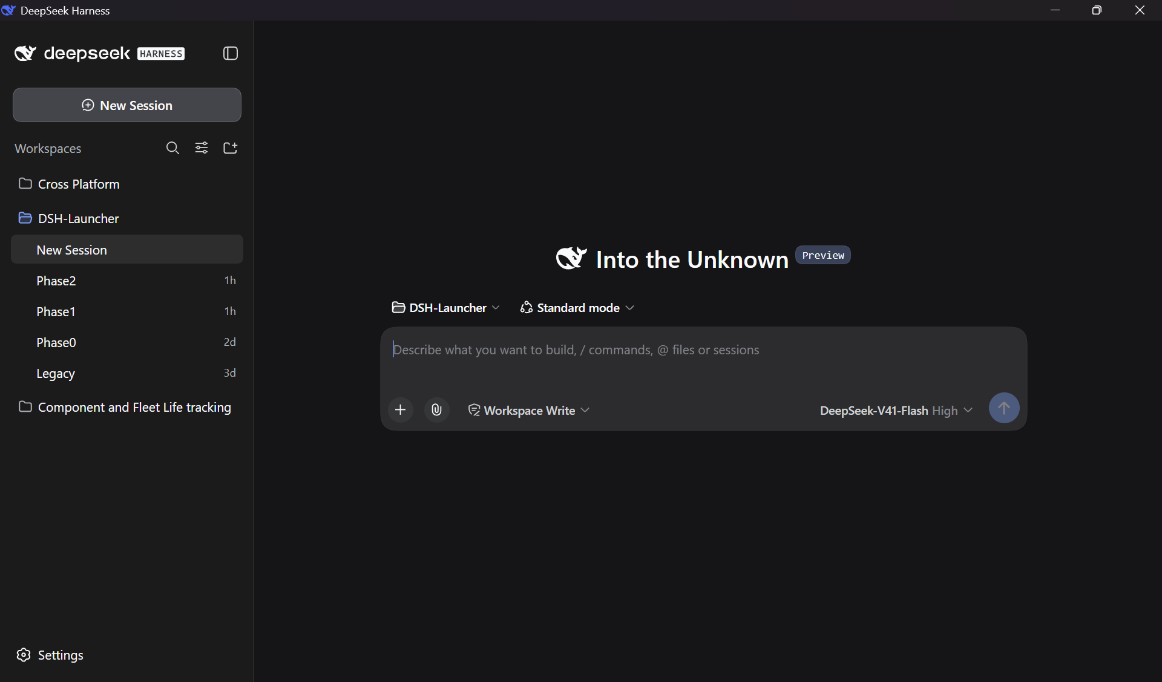This screenshot has width=1162, height=682.
Task: Open the Phase0 session
Action: (x=127, y=342)
